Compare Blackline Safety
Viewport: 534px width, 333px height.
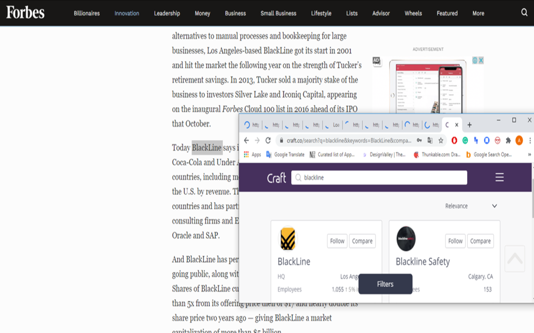(x=480, y=241)
